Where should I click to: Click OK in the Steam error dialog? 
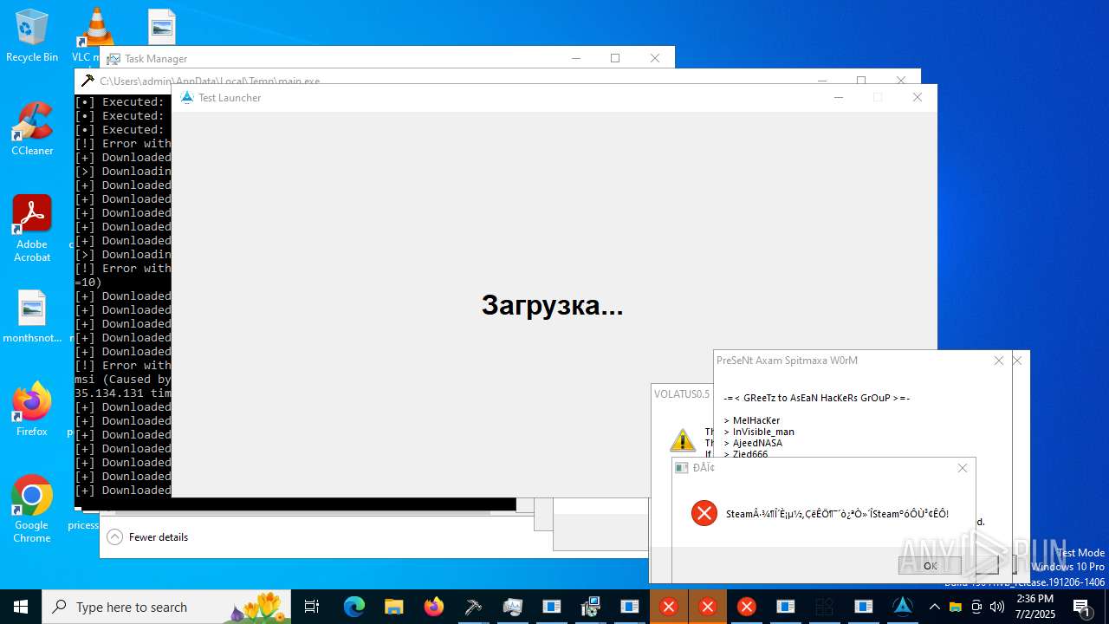(930, 566)
